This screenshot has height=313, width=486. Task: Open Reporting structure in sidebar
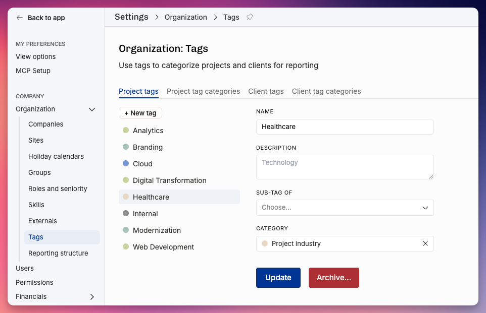click(x=58, y=253)
